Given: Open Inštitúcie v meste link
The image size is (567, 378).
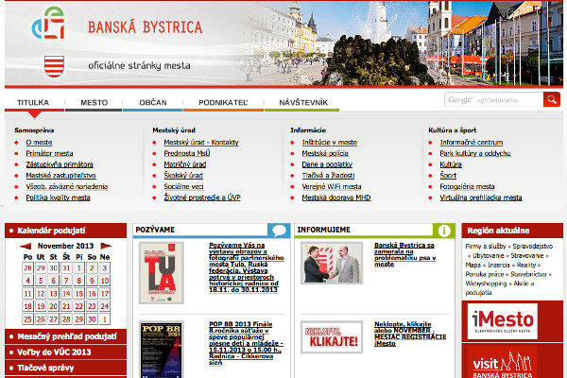Looking at the screenshot, I should point(330,143).
